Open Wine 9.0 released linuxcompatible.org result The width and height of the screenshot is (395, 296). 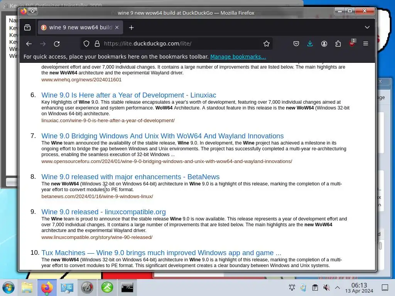(x=103, y=212)
